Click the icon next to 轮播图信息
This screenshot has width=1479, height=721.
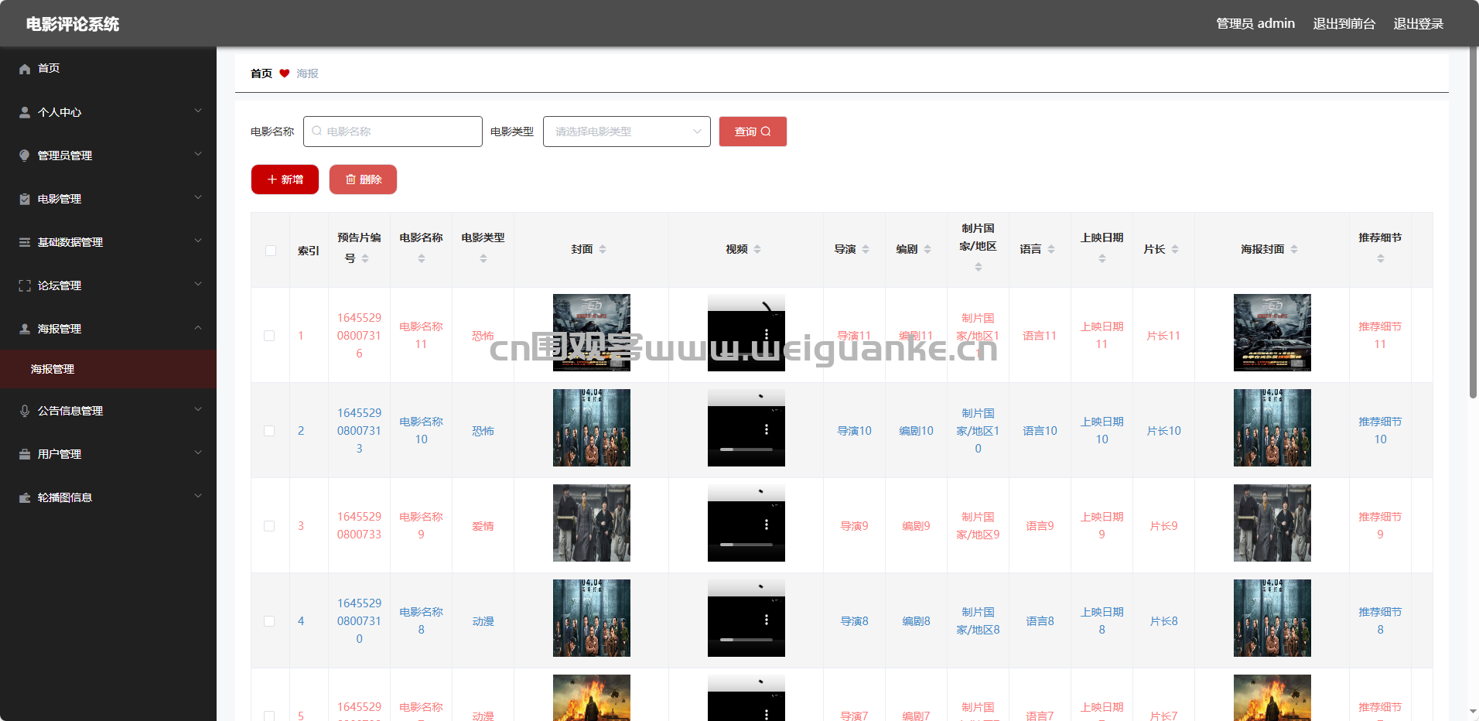coord(25,497)
